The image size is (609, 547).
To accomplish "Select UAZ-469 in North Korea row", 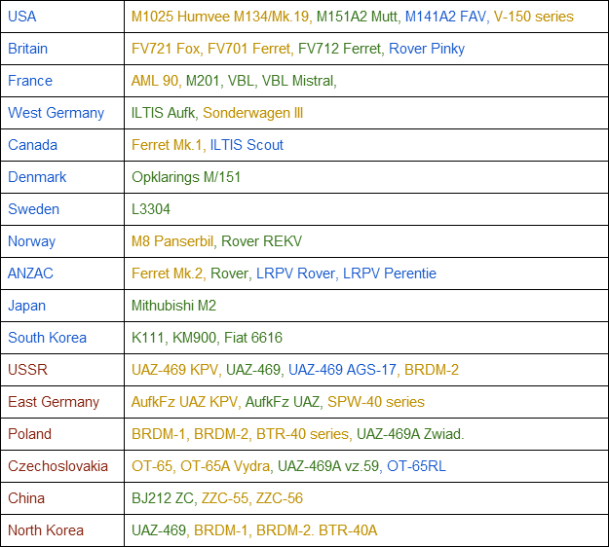I will tap(159, 530).
